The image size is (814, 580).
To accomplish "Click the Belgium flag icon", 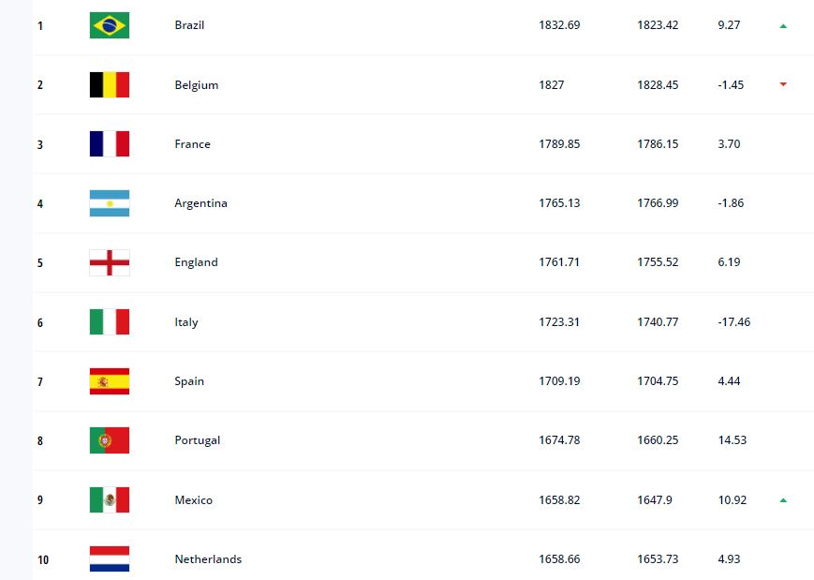I will click(x=110, y=84).
